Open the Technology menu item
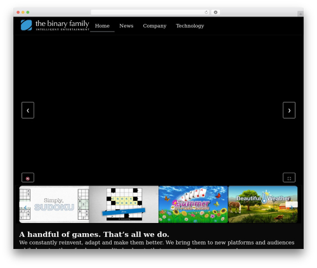 pyautogui.click(x=190, y=26)
